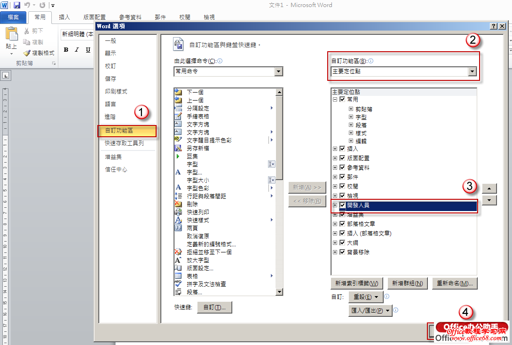Click the 重新命名 button
This screenshot has width=512, height=345.
[455, 283]
